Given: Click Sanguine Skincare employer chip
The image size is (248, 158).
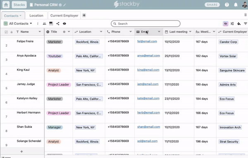Looking at the screenshot, I should point(232,70).
